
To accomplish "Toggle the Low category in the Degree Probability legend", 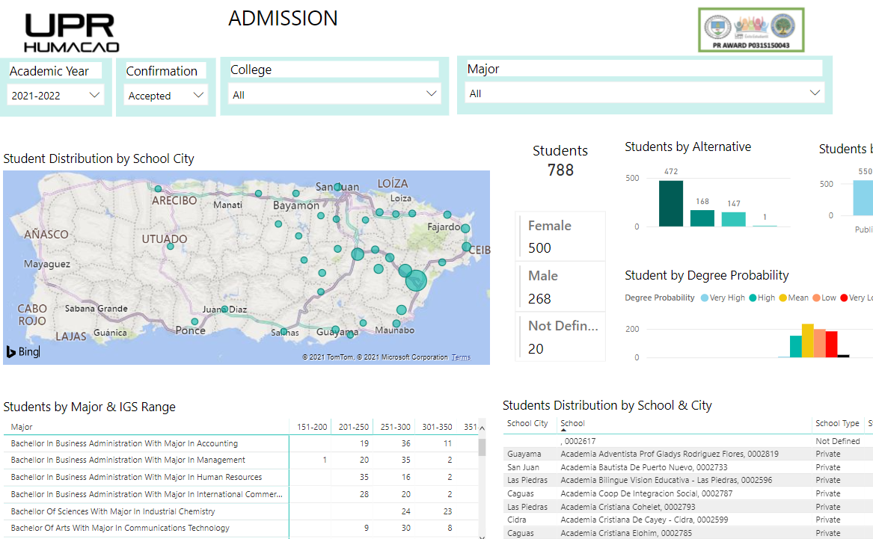I will point(815,298).
